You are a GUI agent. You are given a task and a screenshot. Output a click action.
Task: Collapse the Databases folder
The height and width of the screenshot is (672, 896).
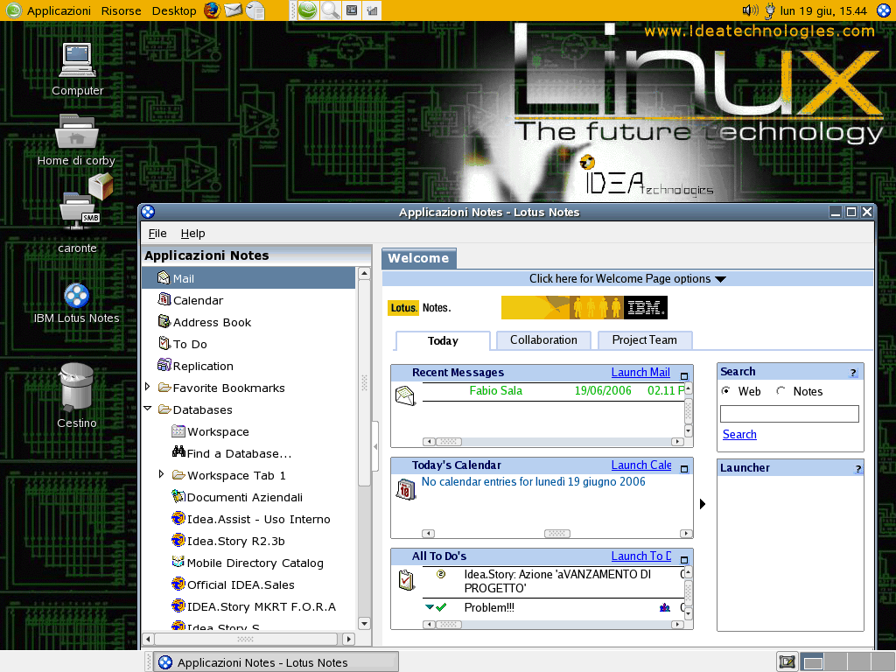(147, 409)
